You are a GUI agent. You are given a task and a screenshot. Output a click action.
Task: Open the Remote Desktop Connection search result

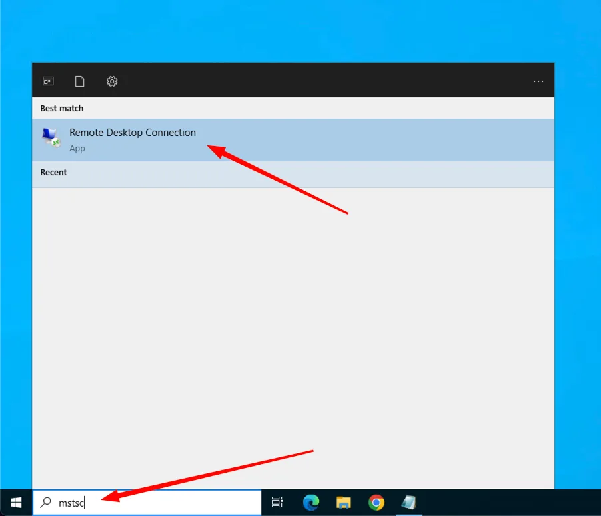pyautogui.click(x=133, y=133)
